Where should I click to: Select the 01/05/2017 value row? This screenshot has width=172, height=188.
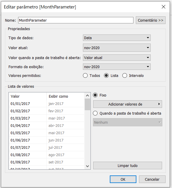46,133
